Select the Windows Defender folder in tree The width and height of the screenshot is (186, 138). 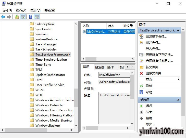[49, 105]
